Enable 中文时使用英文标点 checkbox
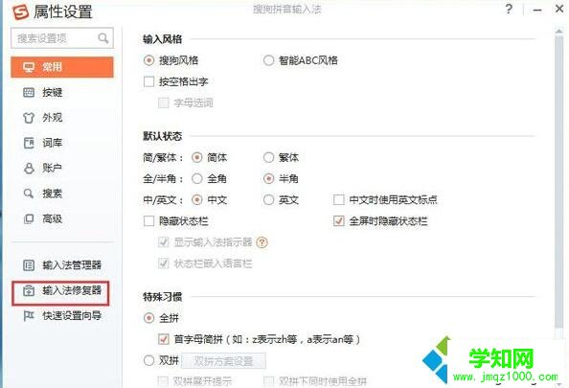 (x=339, y=199)
